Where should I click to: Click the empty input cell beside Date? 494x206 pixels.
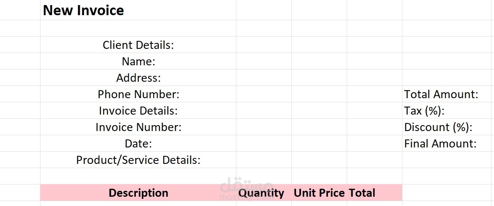[264, 143]
